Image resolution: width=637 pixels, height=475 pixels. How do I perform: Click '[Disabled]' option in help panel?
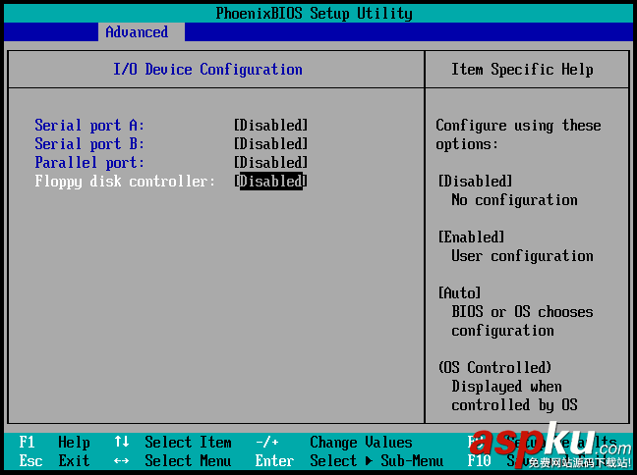pos(476,181)
